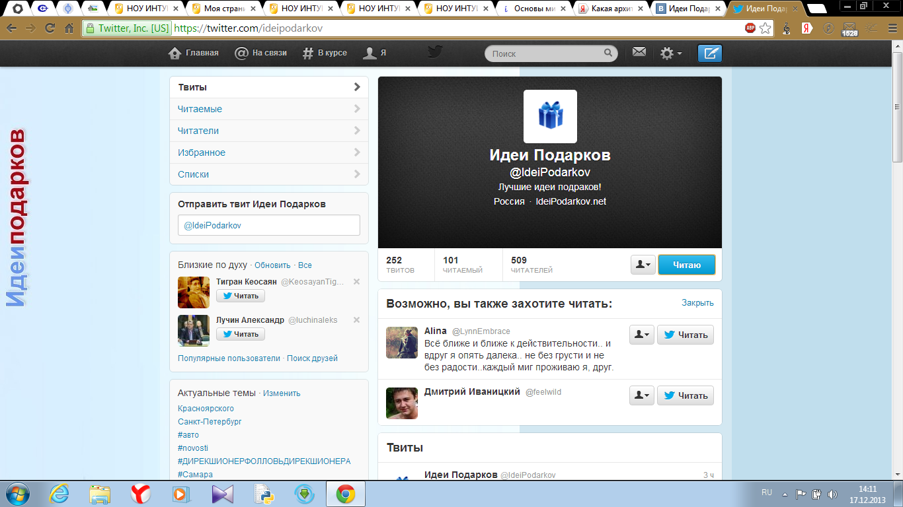Open Visual Studio from the taskbar

(223, 494)
